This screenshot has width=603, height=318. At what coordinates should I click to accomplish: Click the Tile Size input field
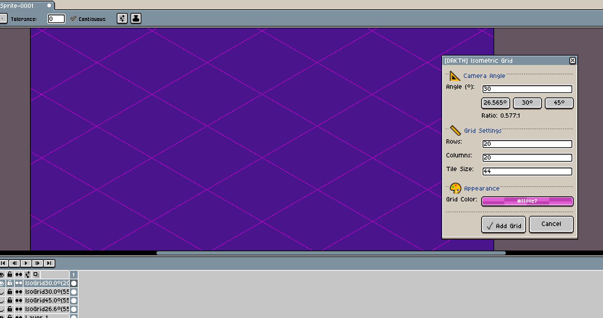point(527,171)
